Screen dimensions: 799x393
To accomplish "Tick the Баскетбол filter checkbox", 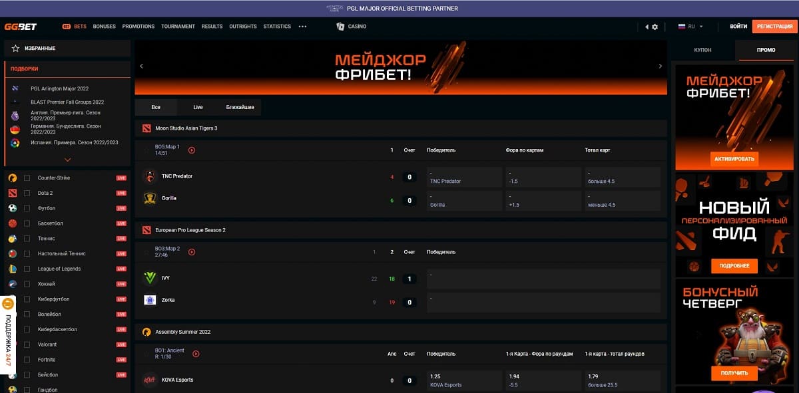I will tap(27, 223).
